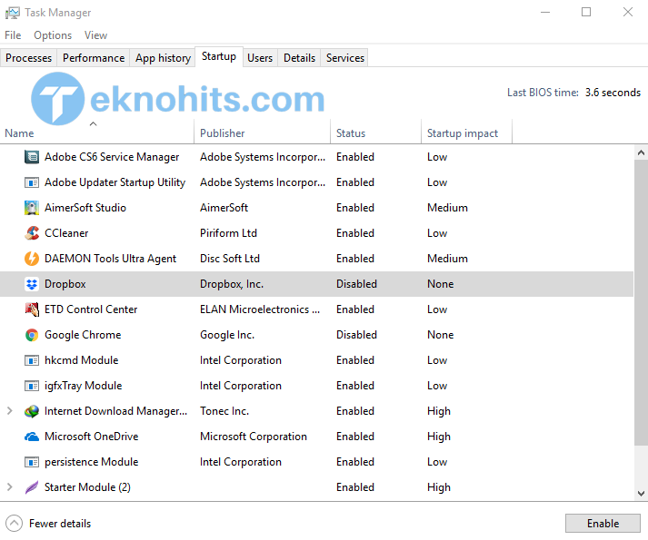Click the DAEMON Tools Ultra Agent icon
This screenshot has height=540, width=648.
(32, 259)
